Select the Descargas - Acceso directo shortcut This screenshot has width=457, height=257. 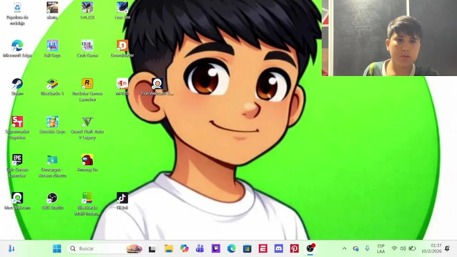click(52, 166)
